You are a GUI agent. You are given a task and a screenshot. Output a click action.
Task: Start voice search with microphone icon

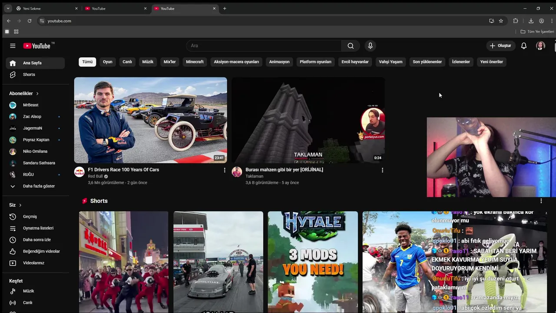(370, 46)
